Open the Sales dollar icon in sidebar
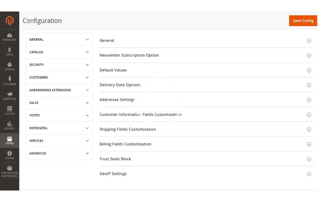318x202 pixels. pyautogui.click(x=10, y=50)
